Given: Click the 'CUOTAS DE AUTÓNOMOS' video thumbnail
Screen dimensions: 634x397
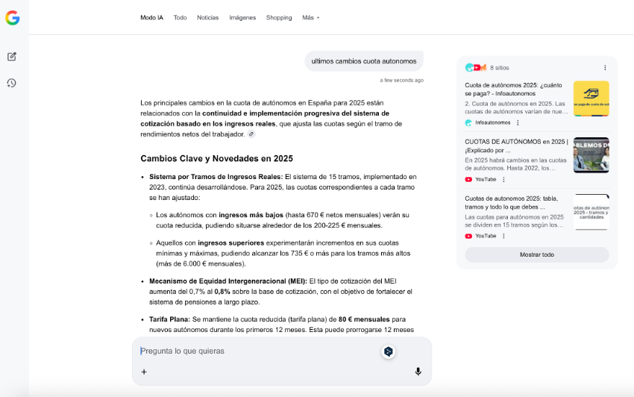Looking at the screenshot, I should [591, 155].
